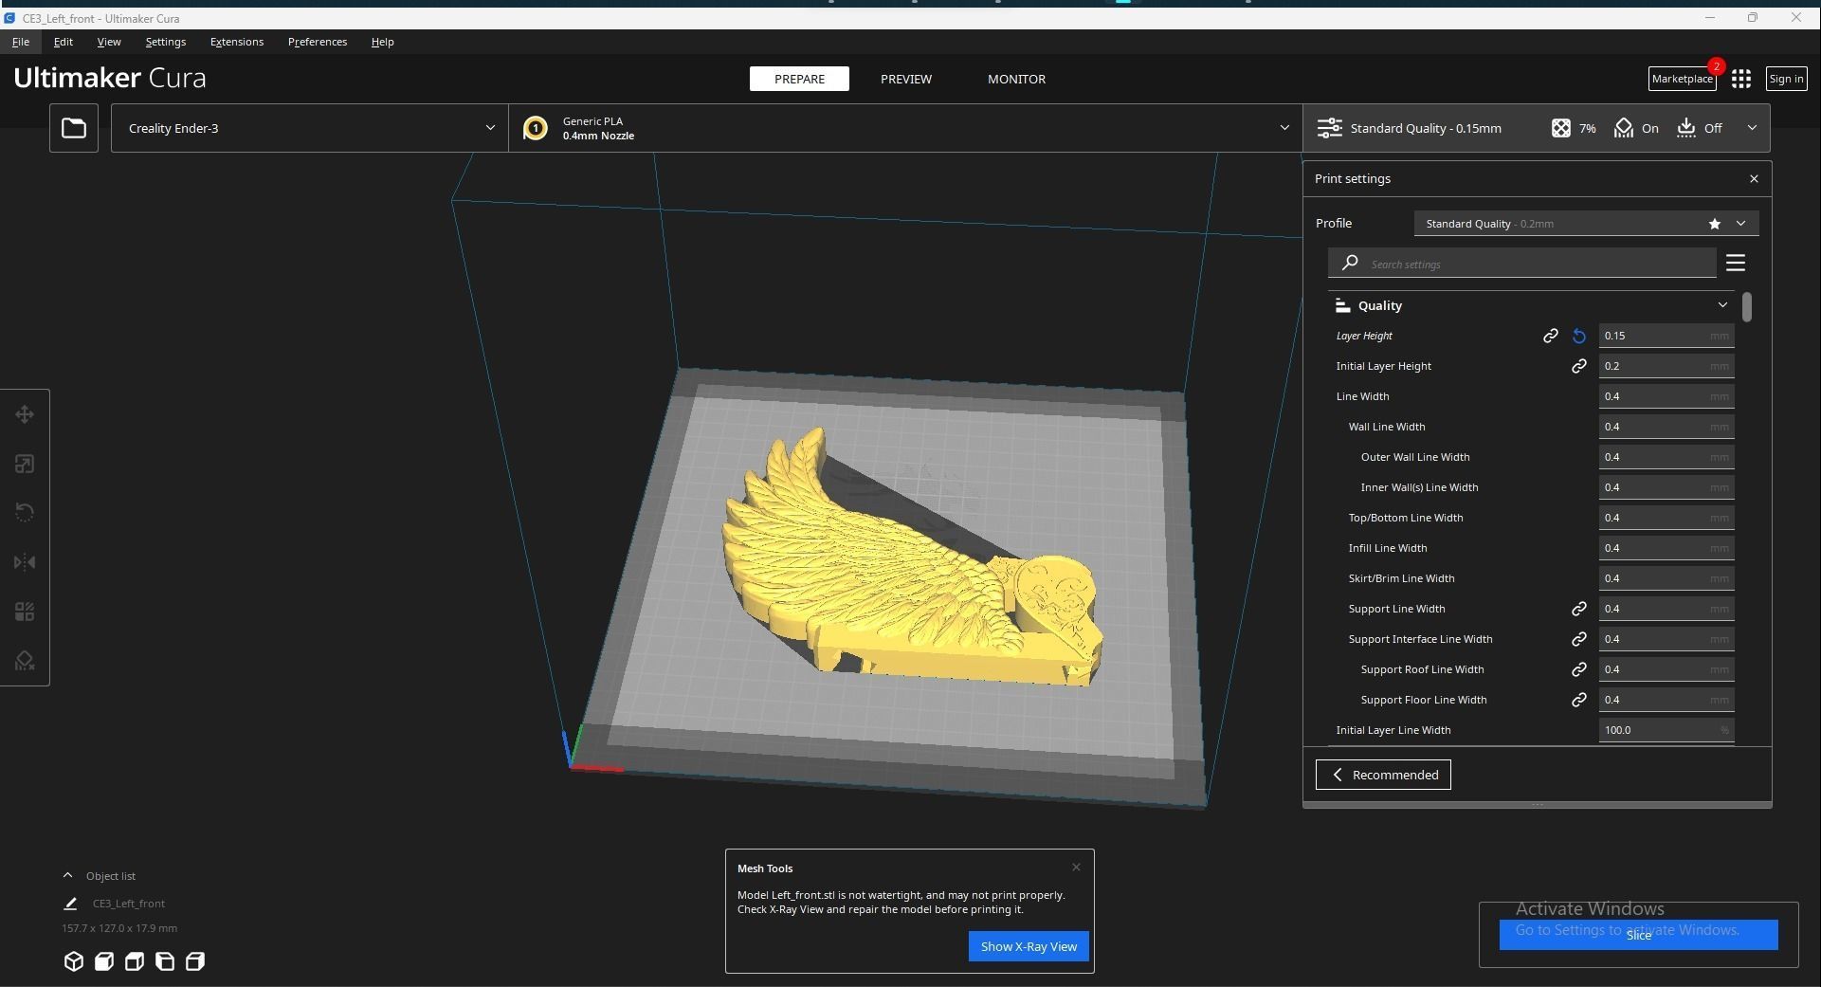The height and width of the screenshot is (987, 1821).
Task: Click the Layer Height link icon
Action: (1551, 336)
